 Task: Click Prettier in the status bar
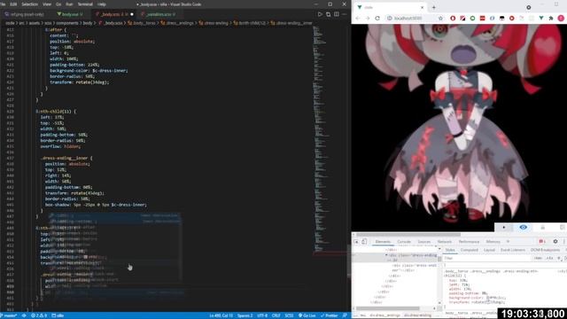(x=329, y=315)
